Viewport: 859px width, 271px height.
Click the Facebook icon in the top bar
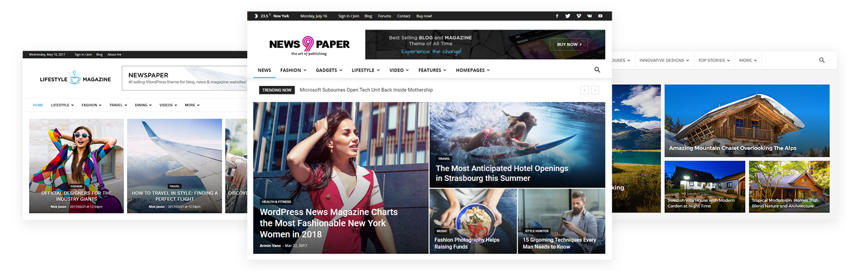coord(557,16)
